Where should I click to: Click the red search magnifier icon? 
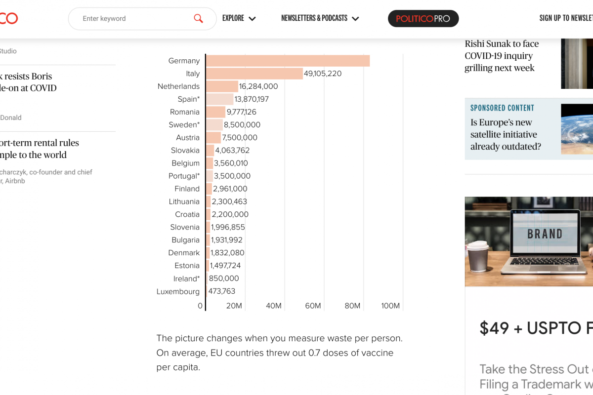pos(198,19)
